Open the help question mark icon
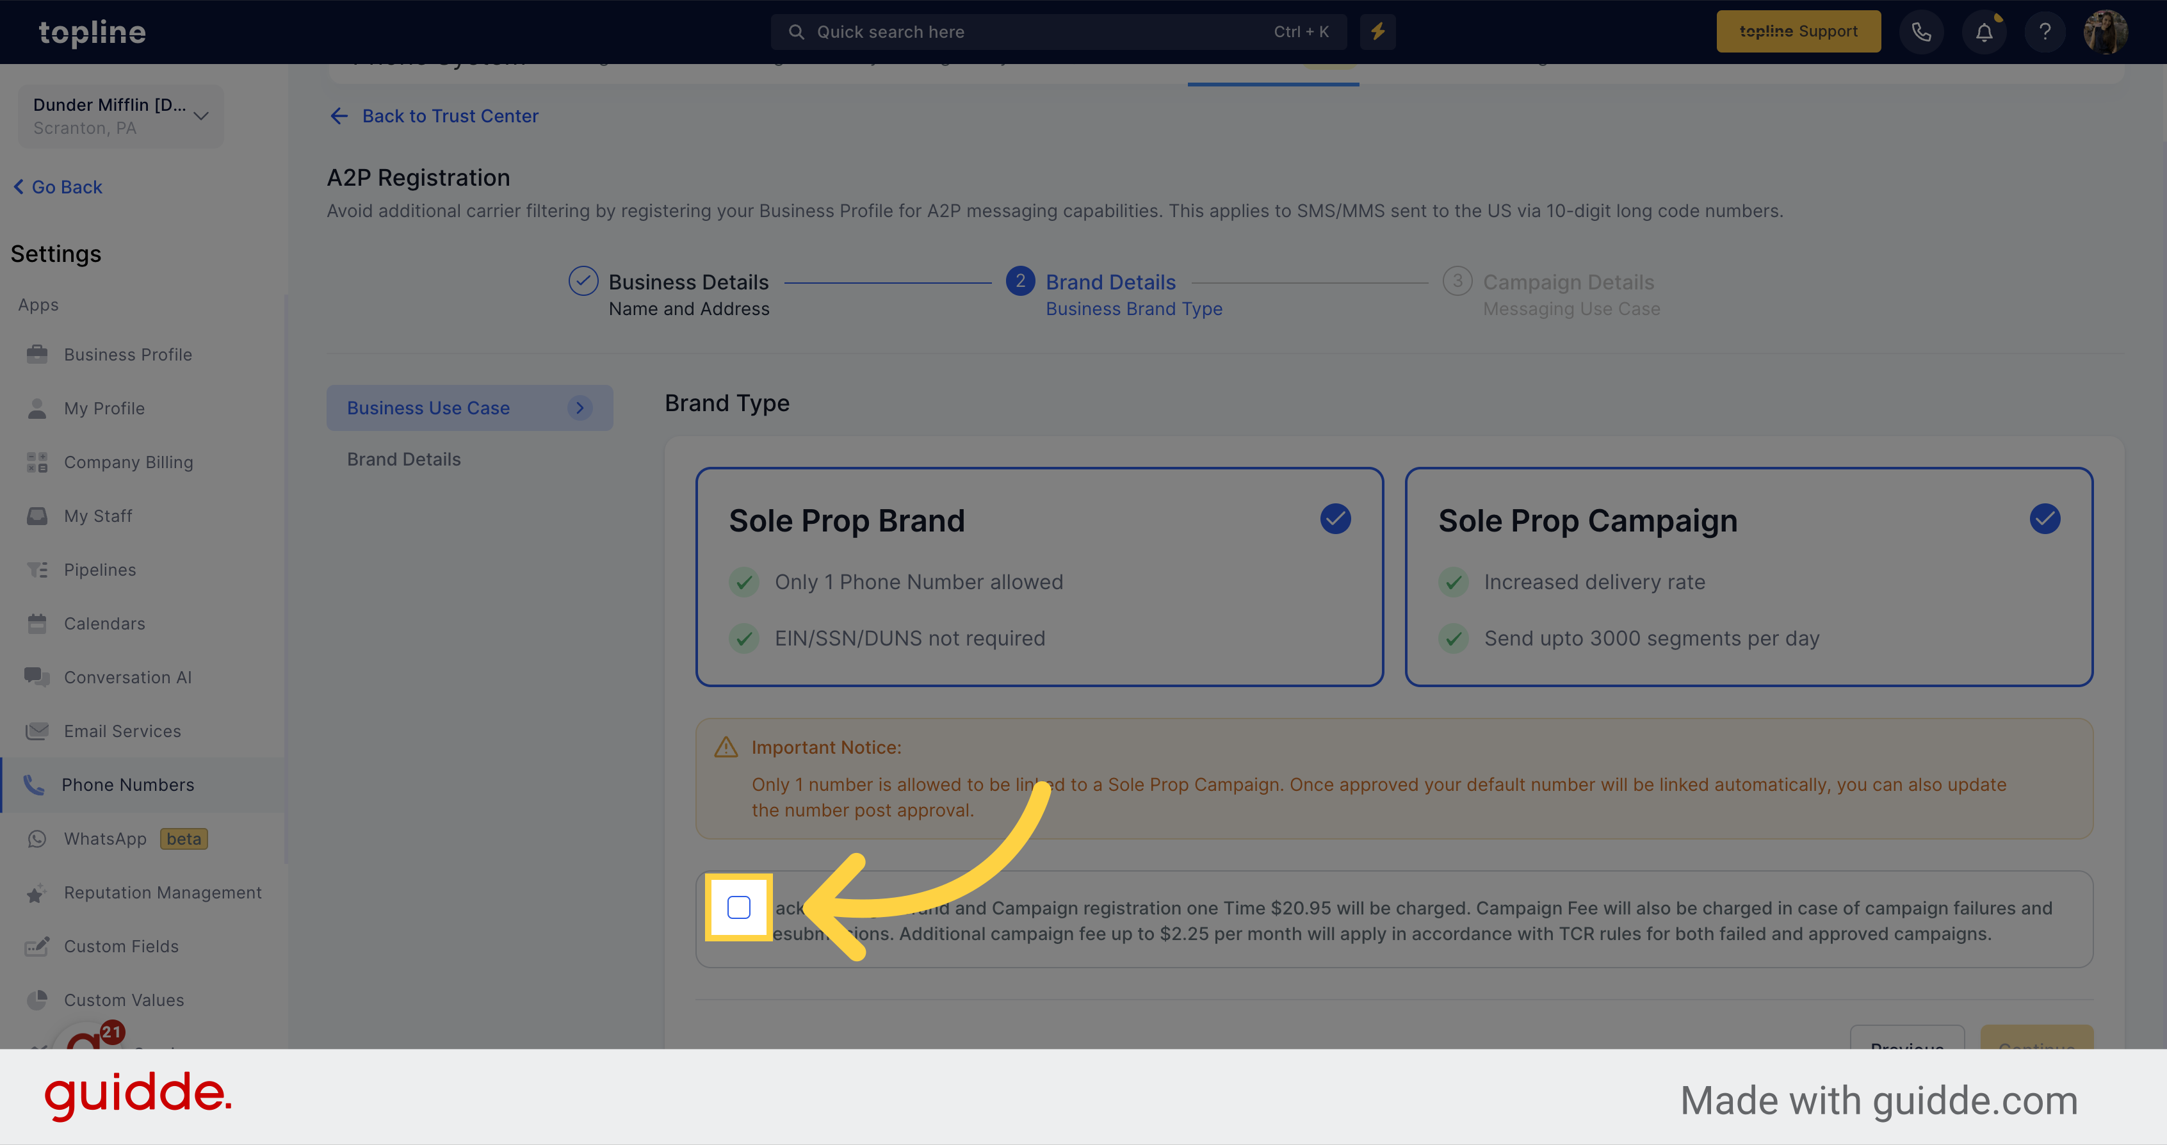The image size is (2167, 1145). [x=2045, y=32]
